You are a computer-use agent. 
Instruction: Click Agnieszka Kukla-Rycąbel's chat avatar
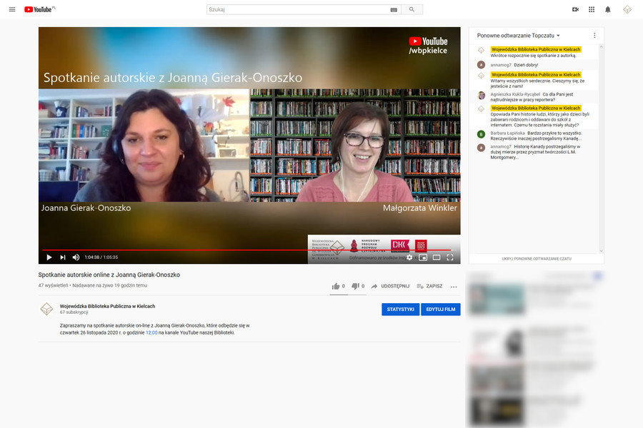481,96
